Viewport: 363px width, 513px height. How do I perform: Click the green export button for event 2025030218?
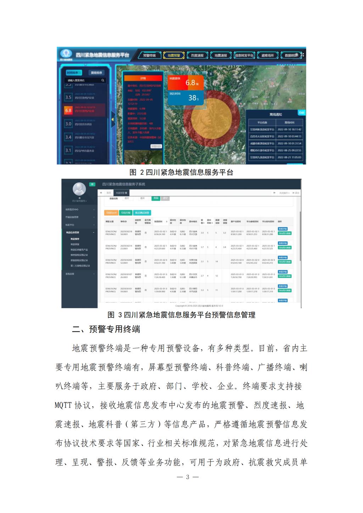pyautogui.click(x=285, y=233)
